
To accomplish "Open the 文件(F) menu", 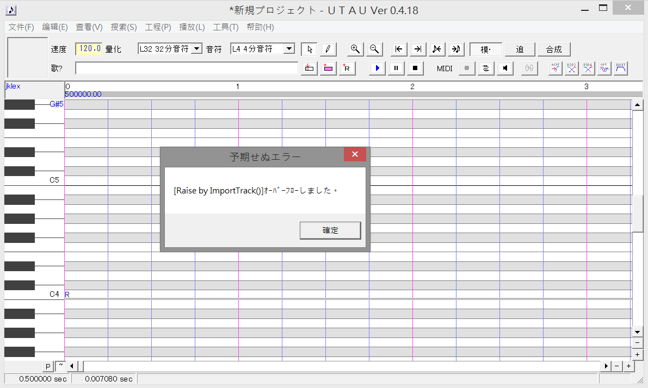I will pos(21,27).
